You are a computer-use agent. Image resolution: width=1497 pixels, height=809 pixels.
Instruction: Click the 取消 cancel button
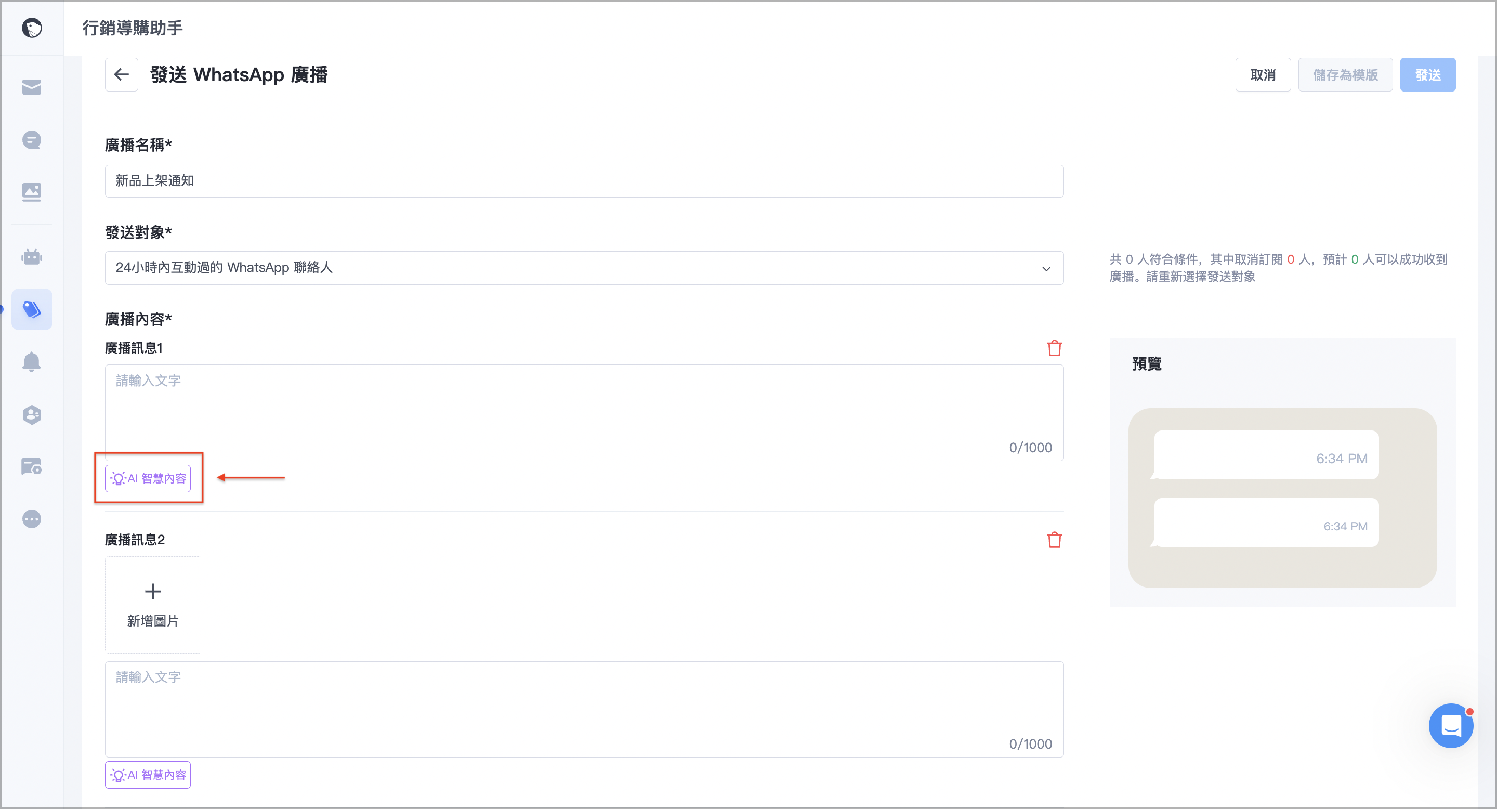point(1263,74)
